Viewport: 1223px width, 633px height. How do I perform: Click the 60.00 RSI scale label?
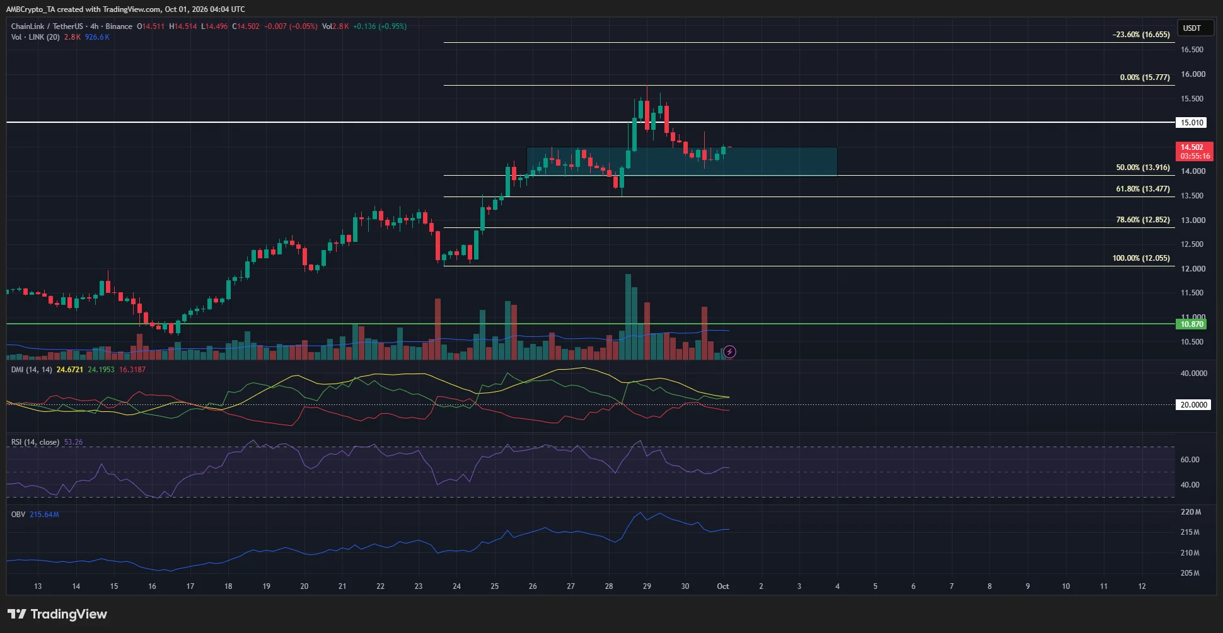1190,460
